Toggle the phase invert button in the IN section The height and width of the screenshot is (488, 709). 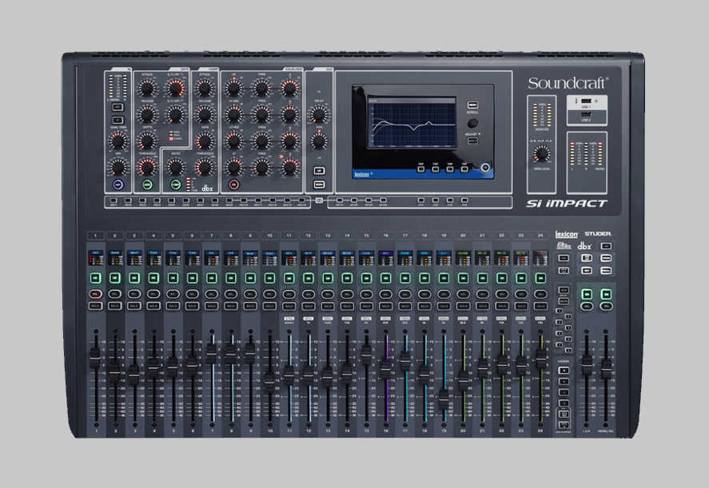tap(118, 120)
